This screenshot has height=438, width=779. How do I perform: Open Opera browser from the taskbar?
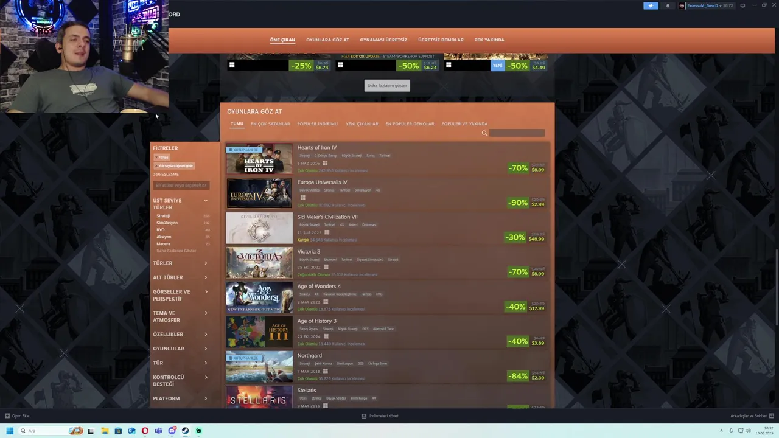click(145, 431)
